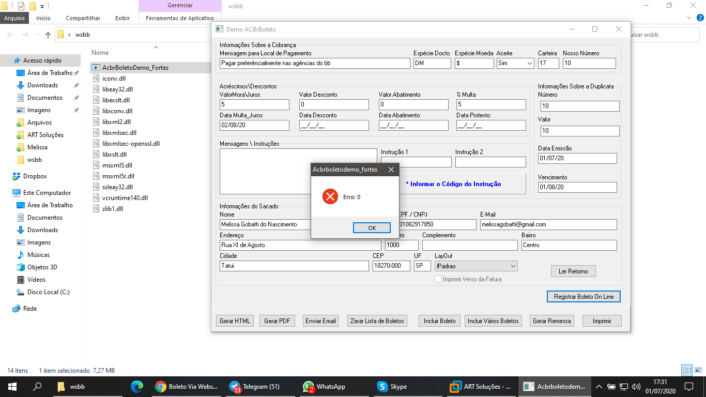Open Ferramentas de Aplicativo tab
Image resolution: width=706 pixels, height=397 pixels.
tap(180, 18)
